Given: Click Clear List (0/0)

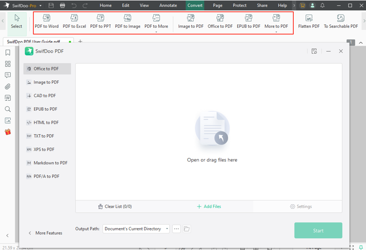Looking at the screenshot, I should click(x=115, y=207).
